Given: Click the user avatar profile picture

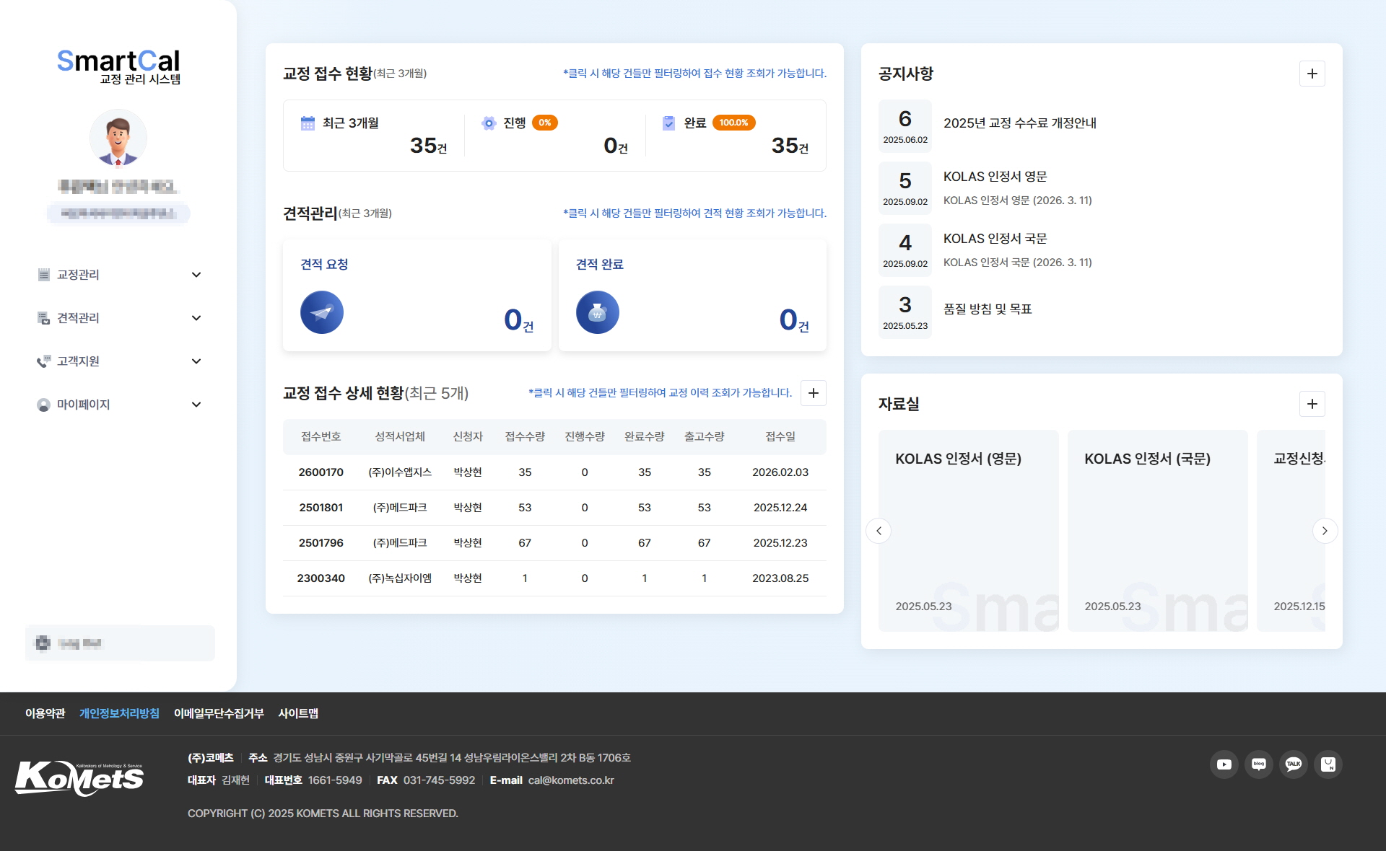Looking at the screenshot, I should click(x=118, y=138).
